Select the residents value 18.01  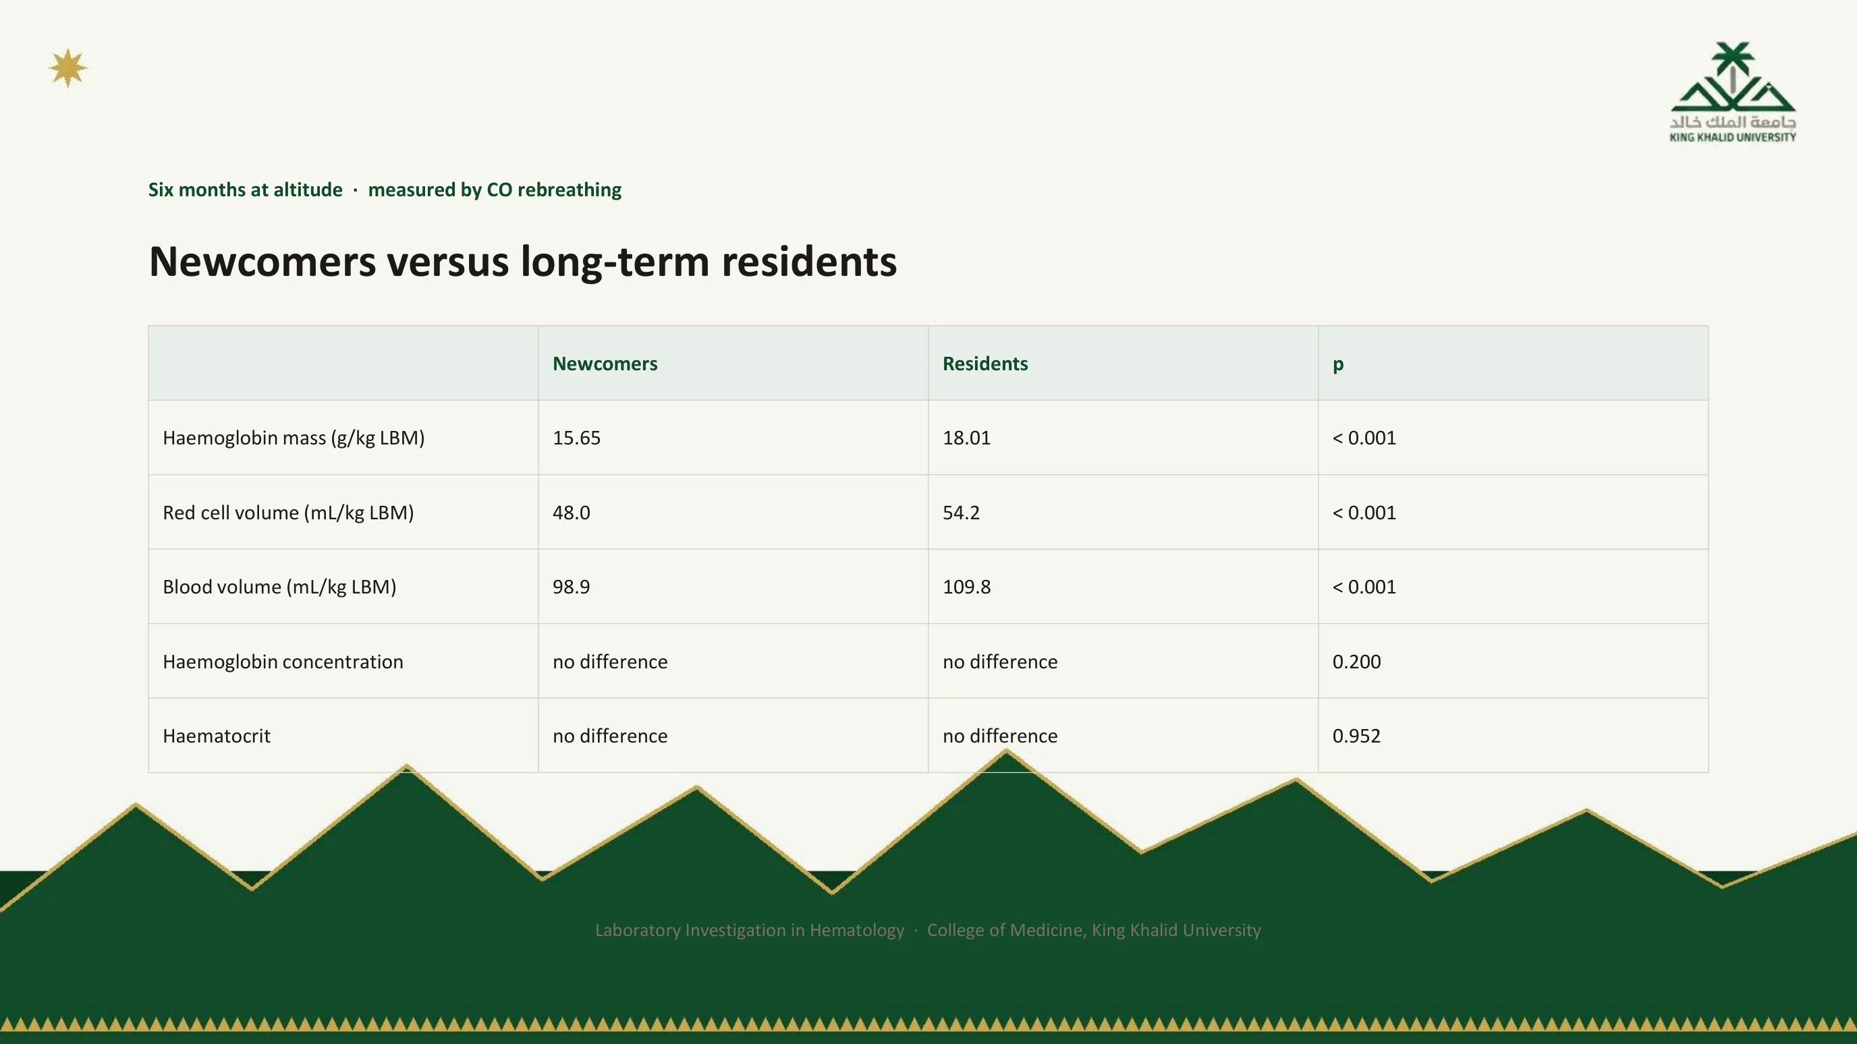[x=967, y=438]
